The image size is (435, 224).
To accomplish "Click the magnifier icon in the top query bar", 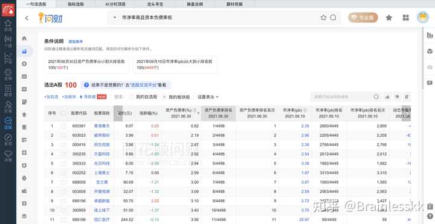I will coord(333,17).
